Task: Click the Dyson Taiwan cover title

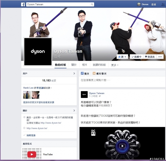Action: coord(68,51)
